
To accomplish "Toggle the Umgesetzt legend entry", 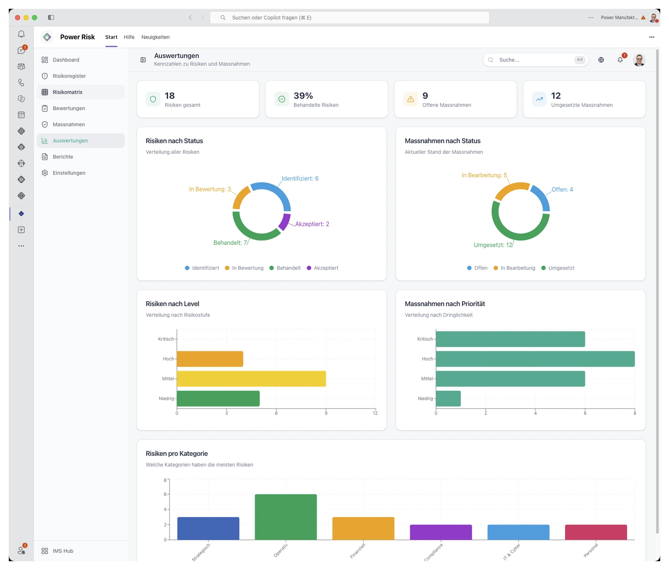I will click(x=558, y=268).
